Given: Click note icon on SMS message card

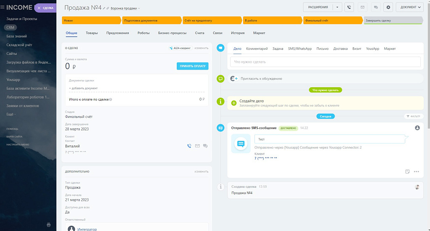Looking at the screenshot, I should point(407,171).
